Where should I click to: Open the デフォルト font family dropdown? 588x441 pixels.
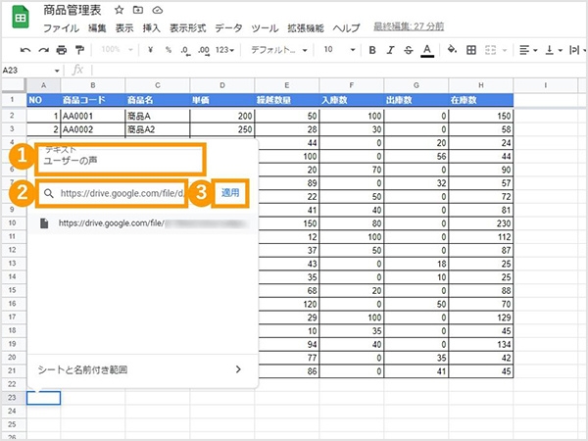(279, 50)
